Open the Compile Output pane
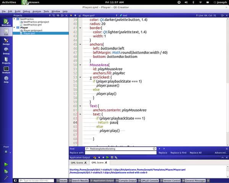Screen dimensions: 229x183 tap(127, 180)
